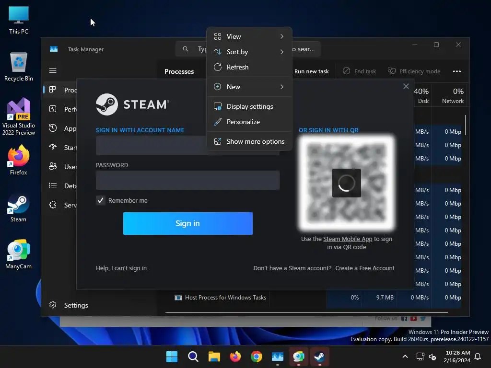
Task: Switch to Steam on the taskbar
Action: pos(320,356)
